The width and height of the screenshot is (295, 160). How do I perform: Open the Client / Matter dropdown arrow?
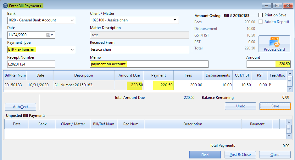click(175, 20)
